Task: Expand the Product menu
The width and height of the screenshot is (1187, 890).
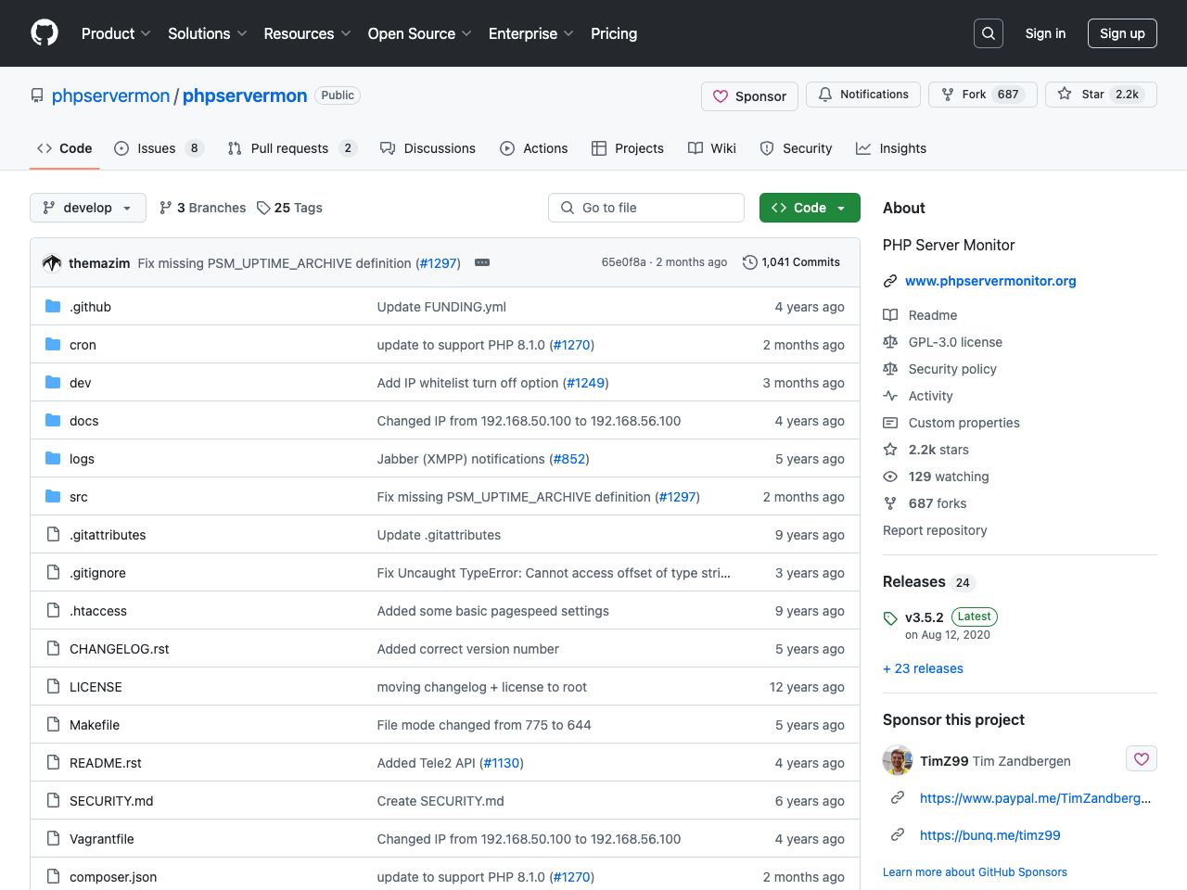Action: click(116, 33)
